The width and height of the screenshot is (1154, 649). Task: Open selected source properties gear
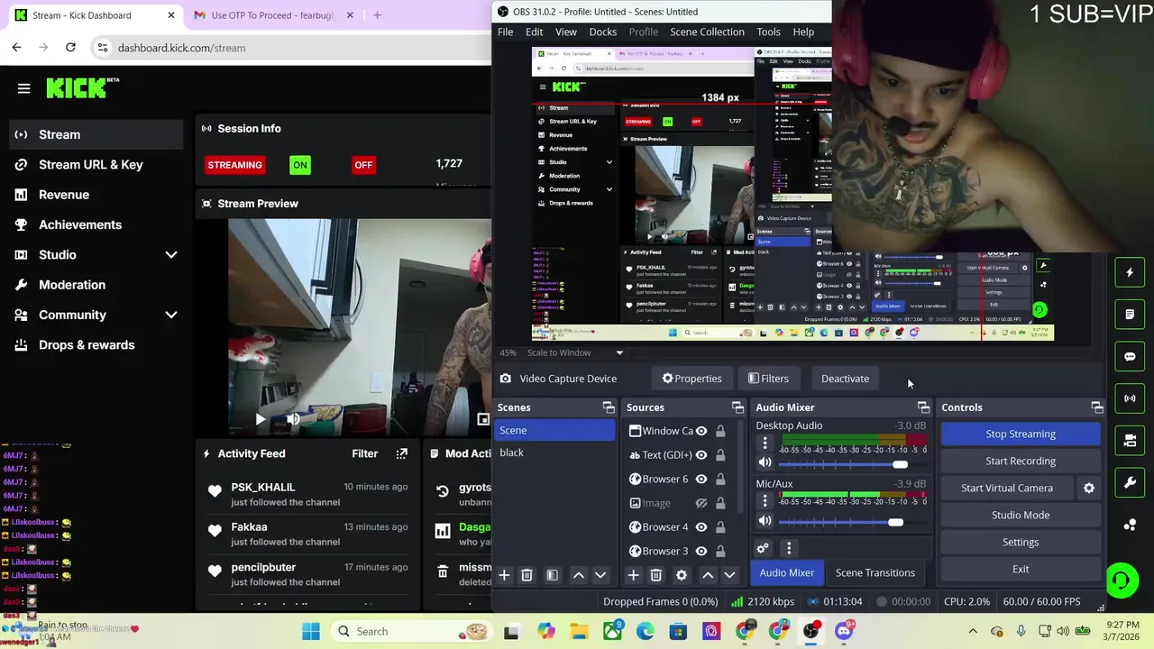coord(682,575)
